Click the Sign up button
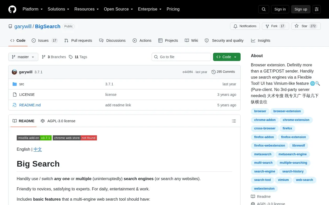The height and width of the screenshot is (205, 329). (x=301, y=9)
